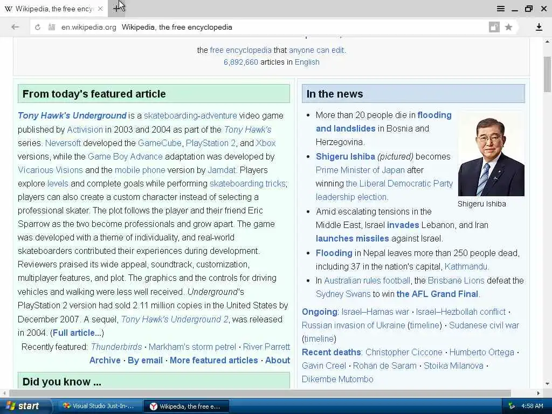552x414 pixels.
Task: Open More featured articles link
Action: click(213, 360)
